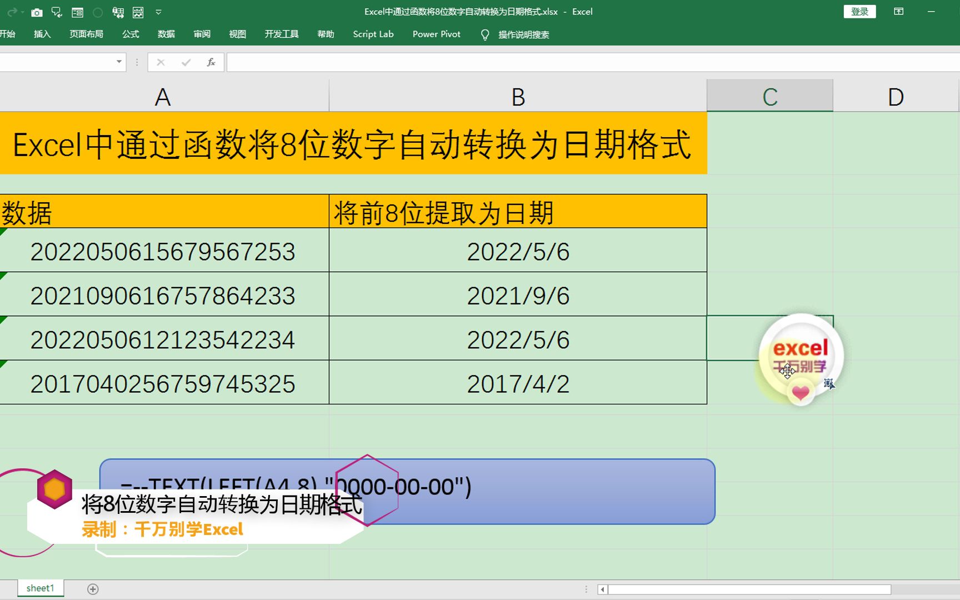
Task: Select column C header
Action: (770, 97)
